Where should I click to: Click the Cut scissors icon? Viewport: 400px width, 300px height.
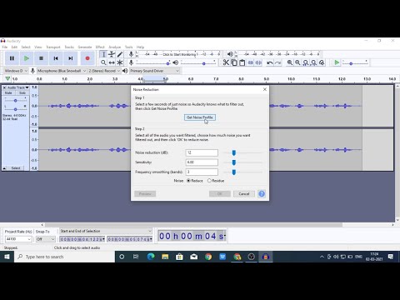(226, 62)
